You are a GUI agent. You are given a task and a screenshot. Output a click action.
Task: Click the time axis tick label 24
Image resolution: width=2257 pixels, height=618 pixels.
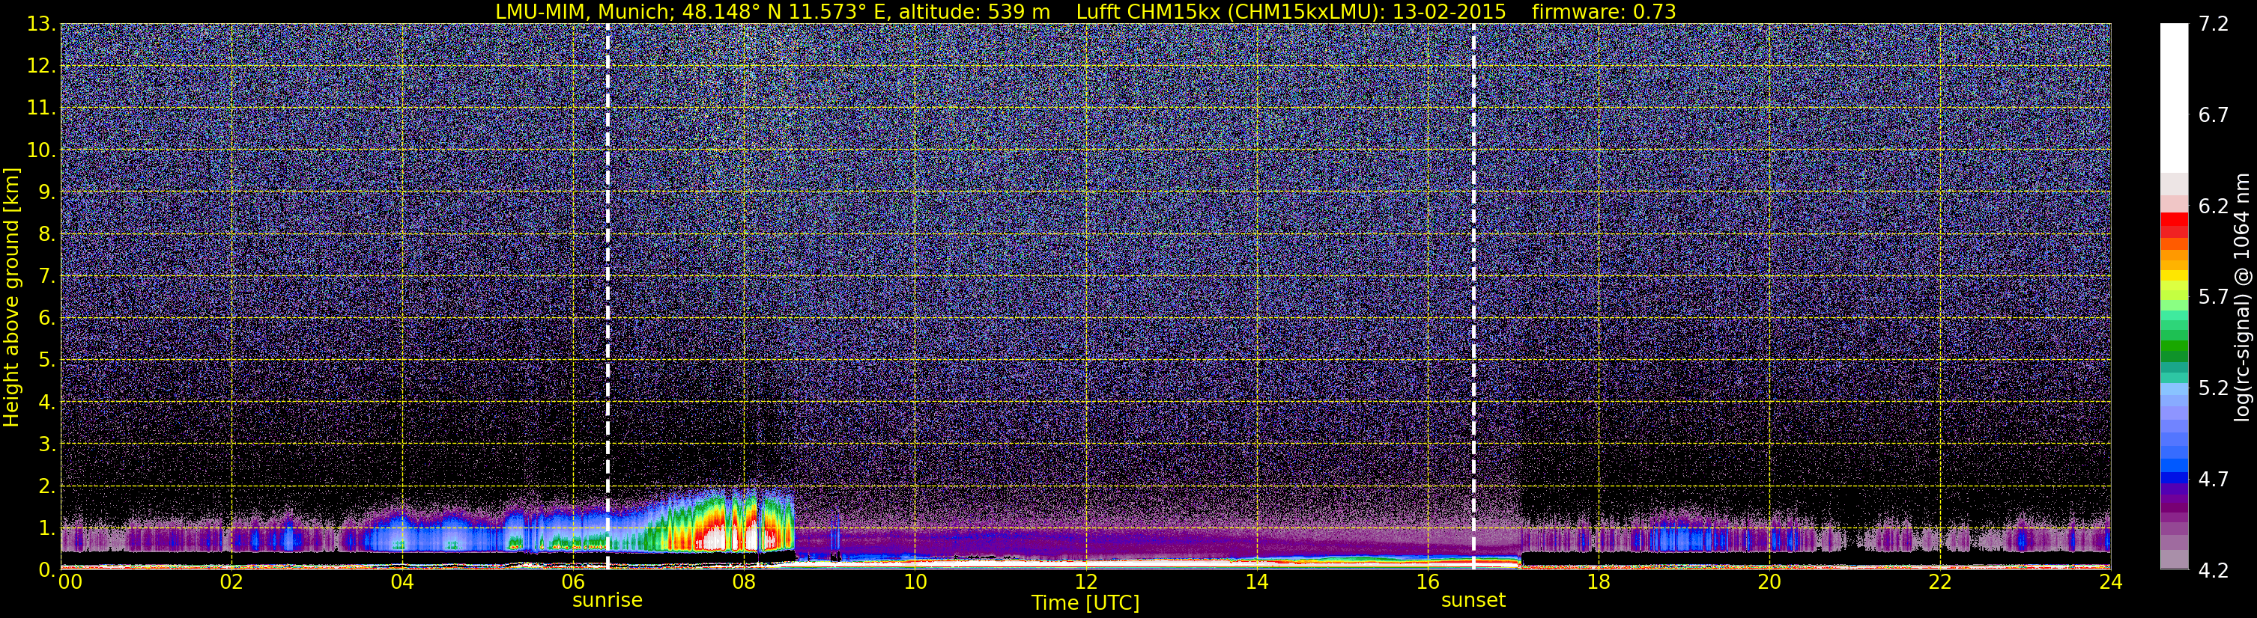click(2111, 582)
